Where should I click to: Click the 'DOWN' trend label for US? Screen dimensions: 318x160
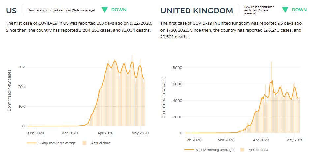click(119, 10)
